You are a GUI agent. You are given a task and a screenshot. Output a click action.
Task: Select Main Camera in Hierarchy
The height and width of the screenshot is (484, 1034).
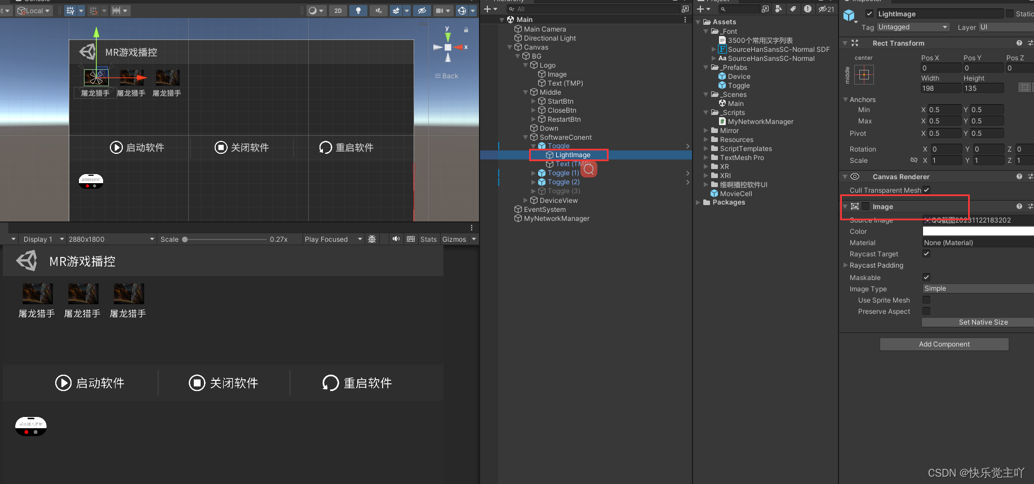[x=544, y=29]
